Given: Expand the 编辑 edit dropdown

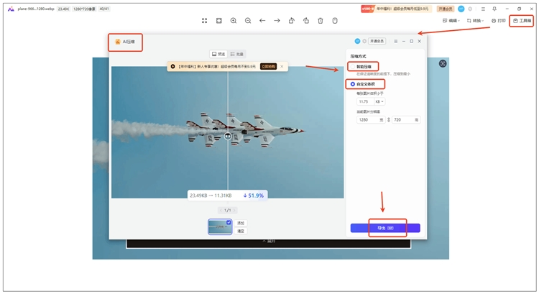Looking at the screenshot, I should click(451, 21).
